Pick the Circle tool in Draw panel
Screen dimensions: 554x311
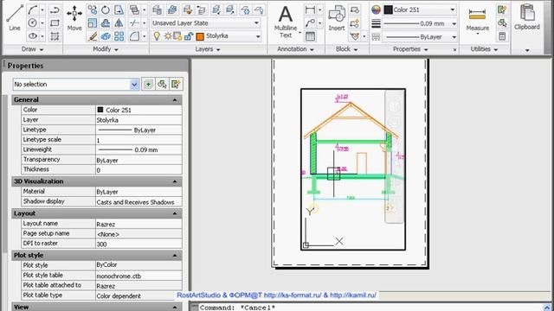pyautogui.click(x=33, y=23)
